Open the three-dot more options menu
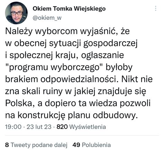Screen dimensions: 164x154 click(156, 8)
